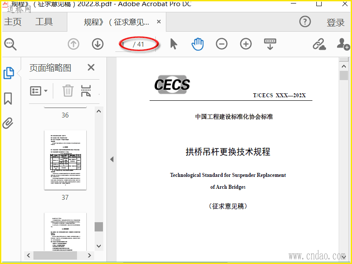Click the thumbnail panel scroll right arrow
352x264 pixels.
89,255
